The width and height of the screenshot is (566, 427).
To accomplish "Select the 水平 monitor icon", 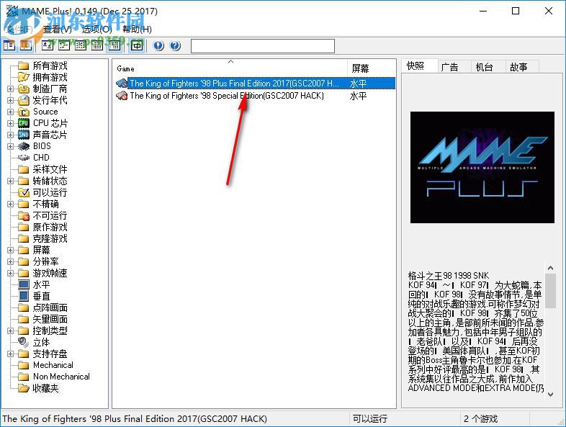I will tap(24, 284).
